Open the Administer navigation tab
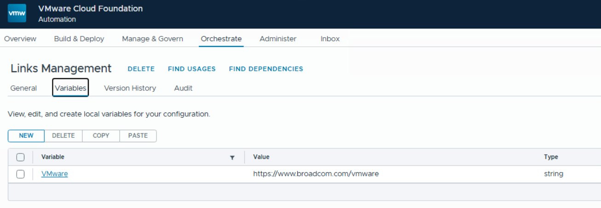Viewport: 601px width, 208px height. coord(278,39)
